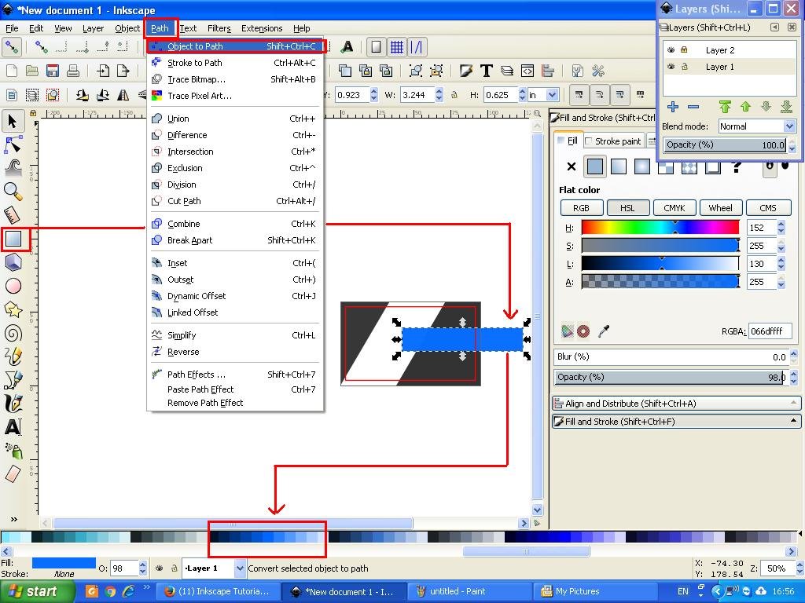The image size is (805, 603).
Task: Open the Layer 1 dropdown in status bar
Action: [214, 568]
